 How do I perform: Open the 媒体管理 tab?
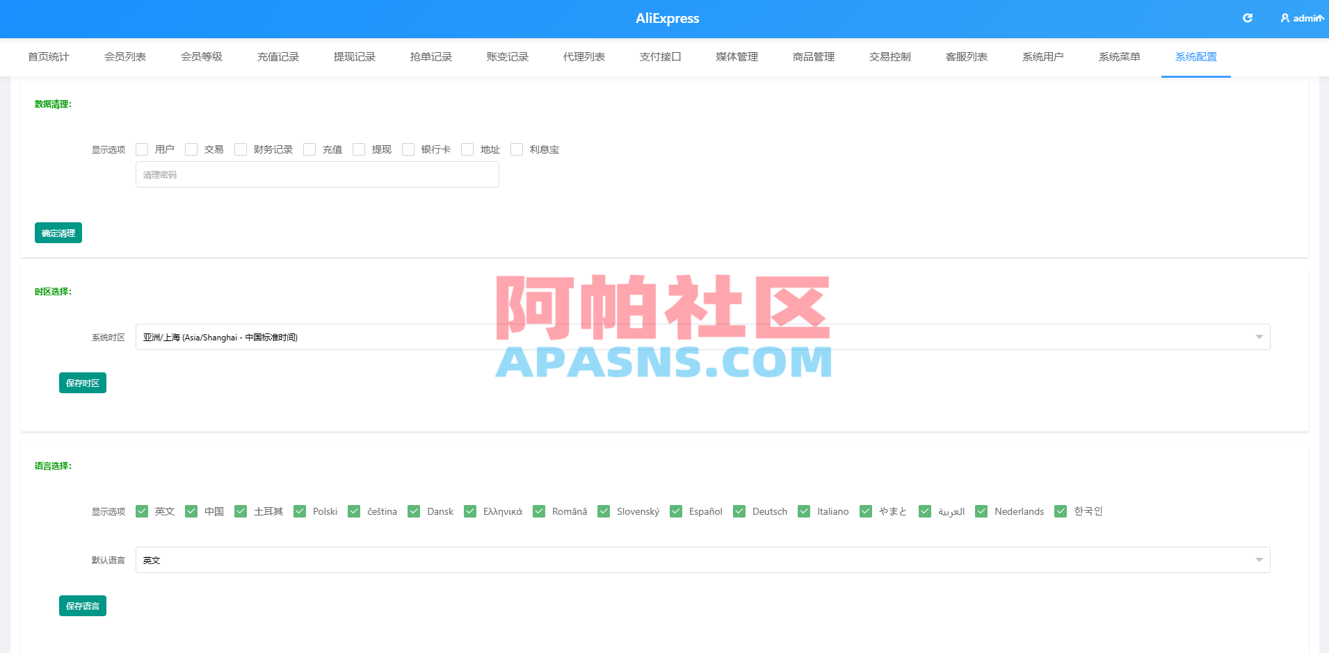tap(737, 57)
